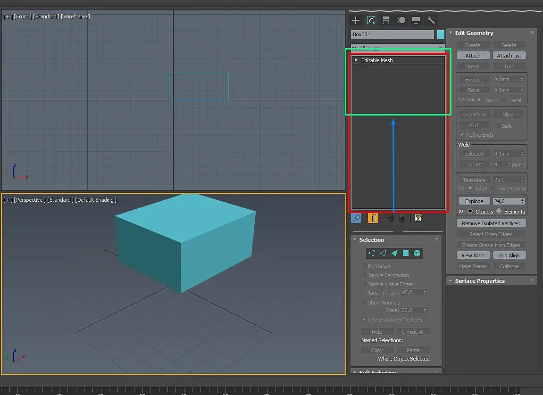Viewport: 543px width, 395px height.
Task: Open the Perspective viewport label menu
Action: click(29, 200)
